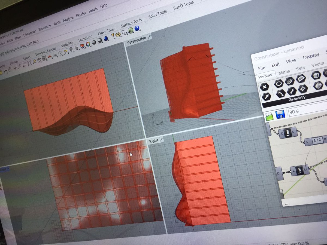Open Rhino help with the blue question icon
This screenshot has height=245, width=327.
pos(137,28)
